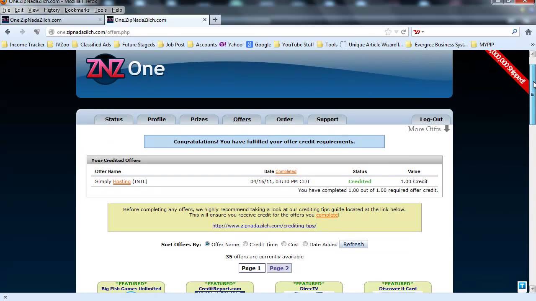536x301 pixels.
Task: Open the Tools menu in the menu bar
Action: point(100,10)
